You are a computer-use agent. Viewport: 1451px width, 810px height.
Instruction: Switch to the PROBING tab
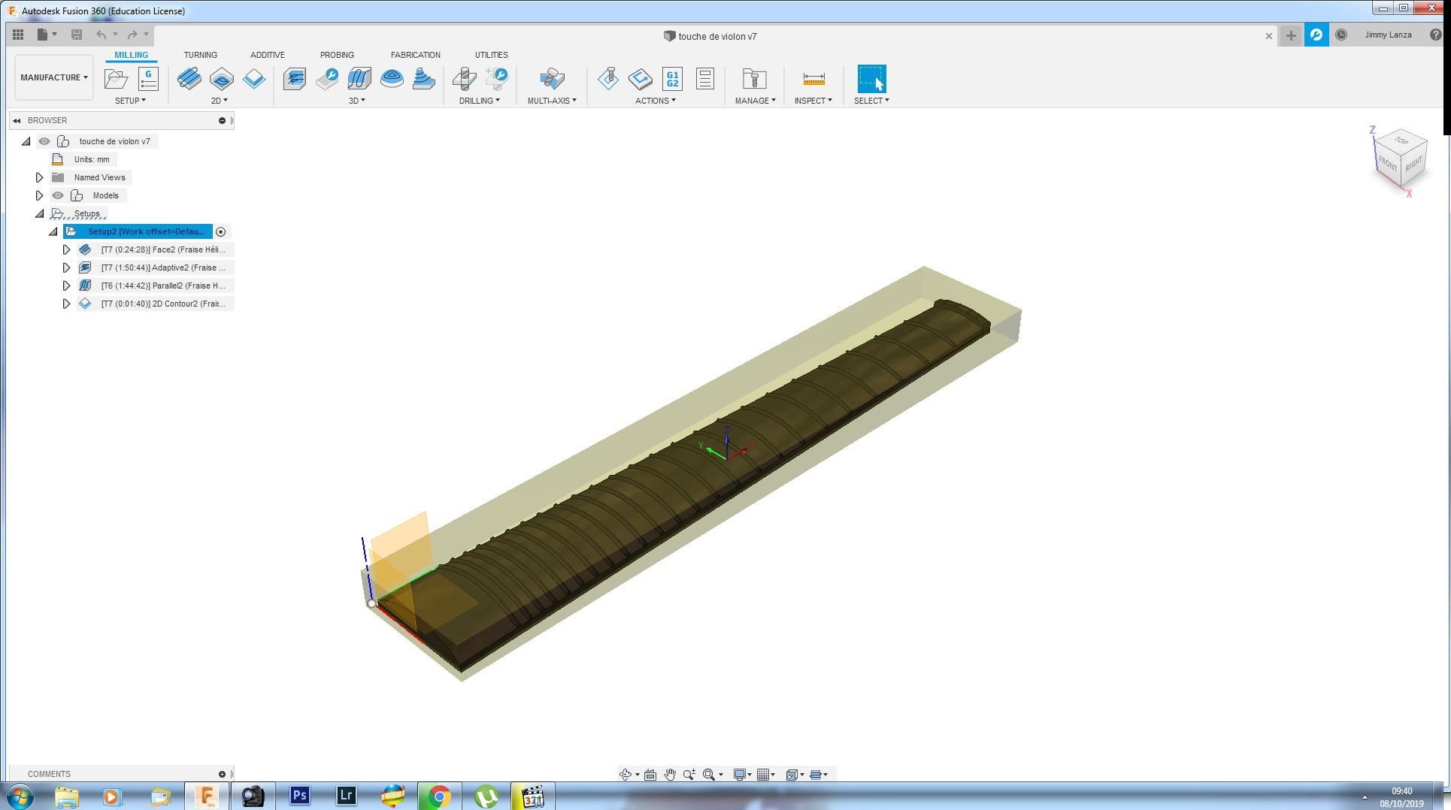337,55
